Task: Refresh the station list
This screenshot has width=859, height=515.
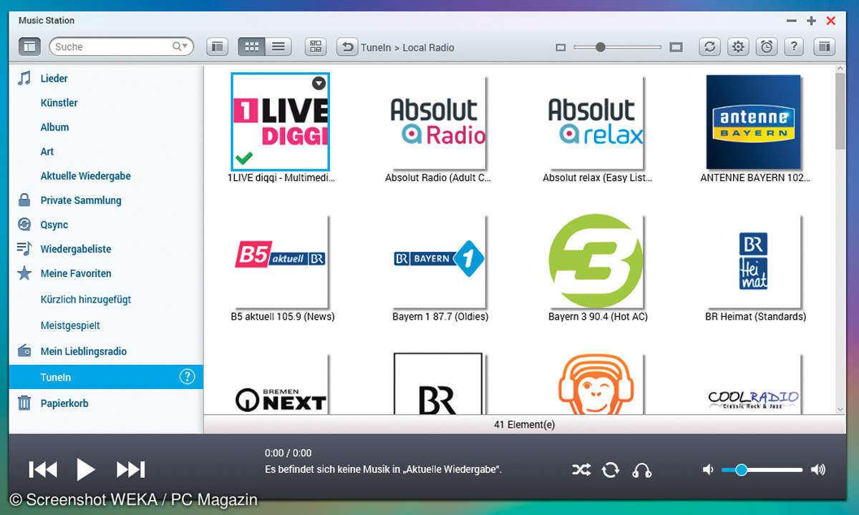Action: click(x=709, y=46)
